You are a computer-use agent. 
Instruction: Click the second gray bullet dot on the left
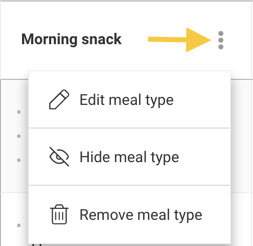click(19, 136)
